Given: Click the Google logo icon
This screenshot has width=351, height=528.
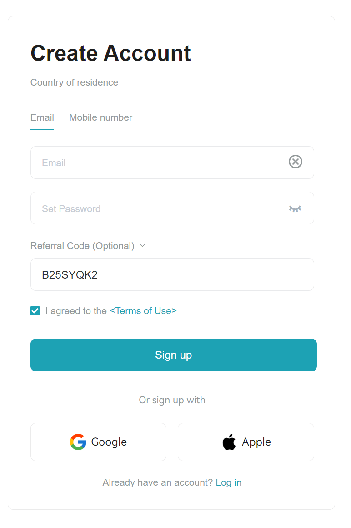Looking at the screenshot, I should tap(78, 442).
